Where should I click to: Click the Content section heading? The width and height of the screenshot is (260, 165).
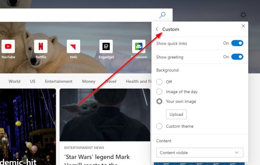tap(164, 141)
